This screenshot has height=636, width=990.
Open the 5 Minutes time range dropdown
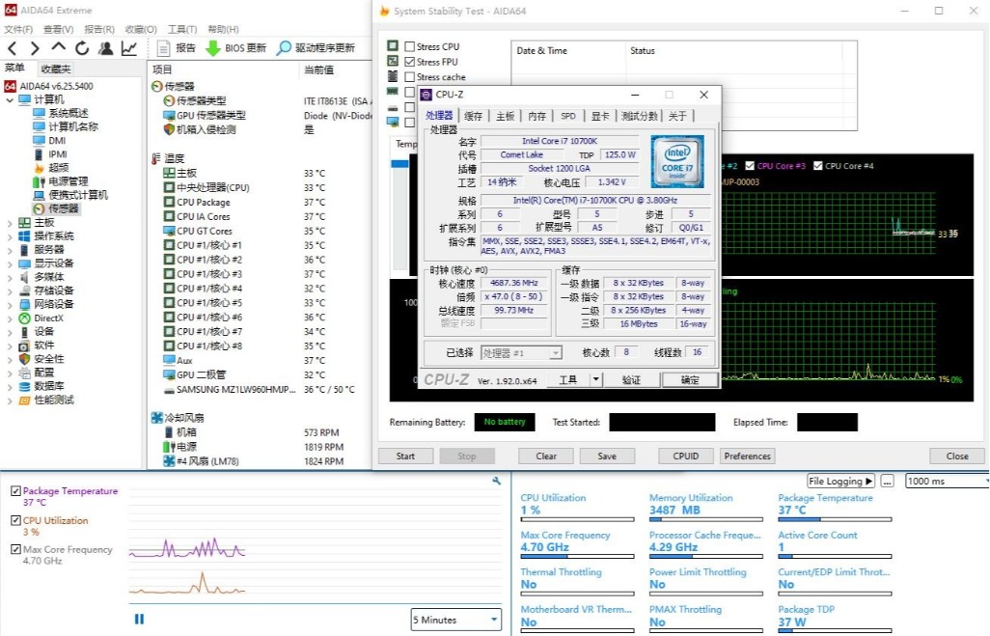(x=455, y=620)
